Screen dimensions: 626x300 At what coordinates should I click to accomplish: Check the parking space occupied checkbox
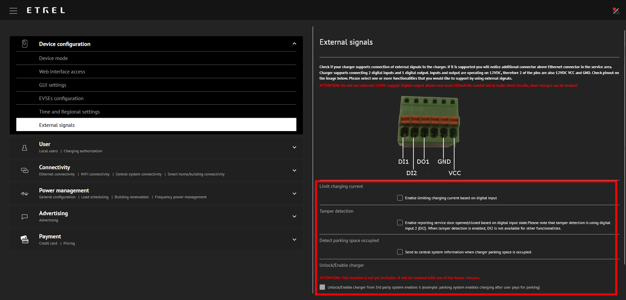point(400,252)
